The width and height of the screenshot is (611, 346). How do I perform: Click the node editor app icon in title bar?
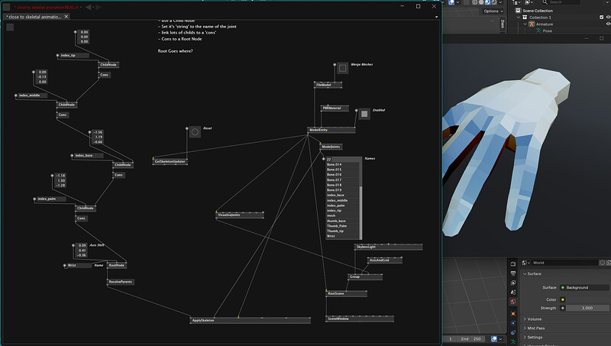click(x=6, y=7)
